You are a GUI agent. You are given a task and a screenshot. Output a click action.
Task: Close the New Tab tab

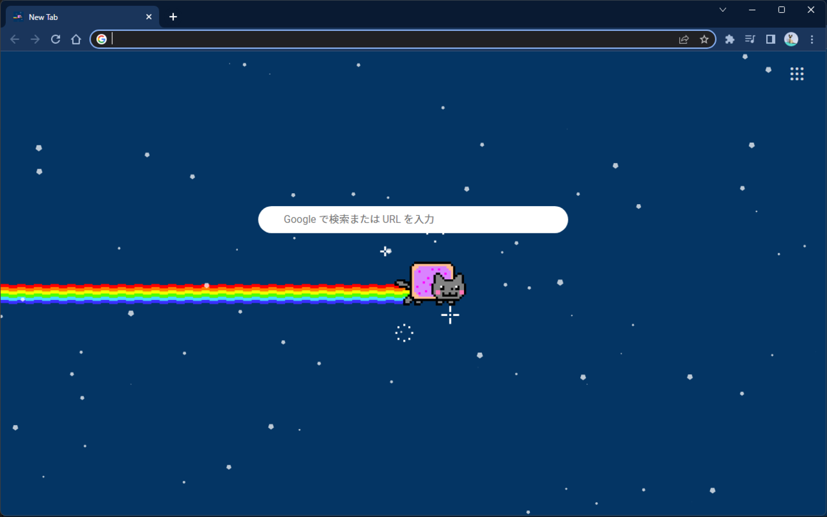(149, 17)
